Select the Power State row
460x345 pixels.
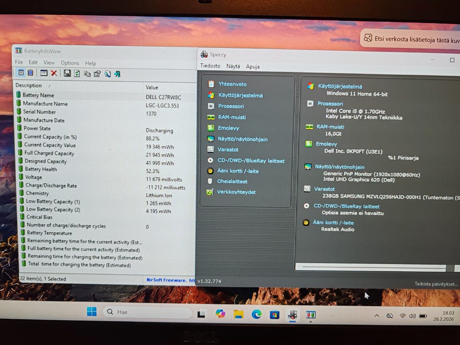point(105,129)
